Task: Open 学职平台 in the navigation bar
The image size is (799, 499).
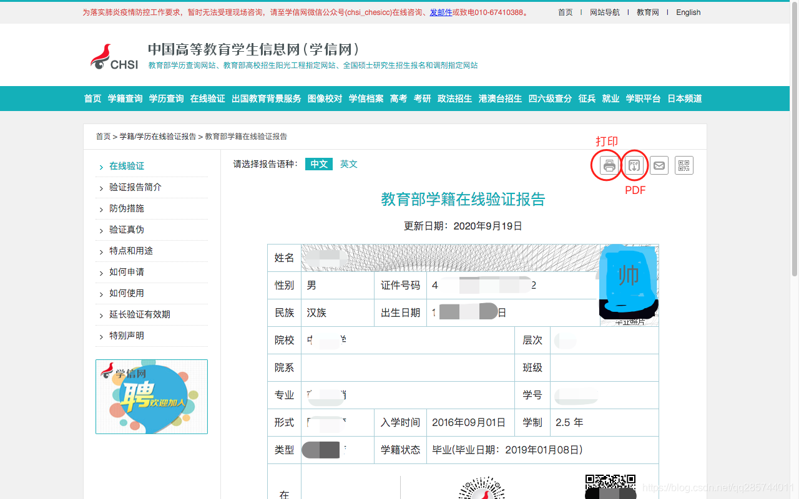Action: (644, 99)
